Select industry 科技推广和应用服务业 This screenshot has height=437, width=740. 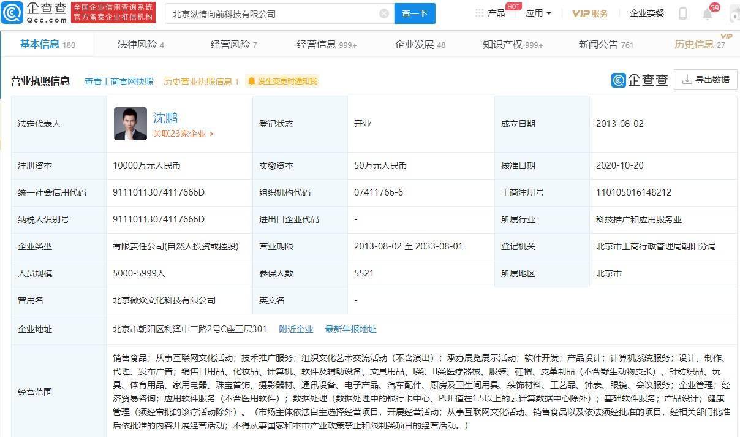(638, 219)
